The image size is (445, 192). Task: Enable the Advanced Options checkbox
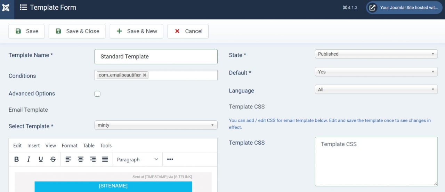pyautogui.click(x=97, y=94)
